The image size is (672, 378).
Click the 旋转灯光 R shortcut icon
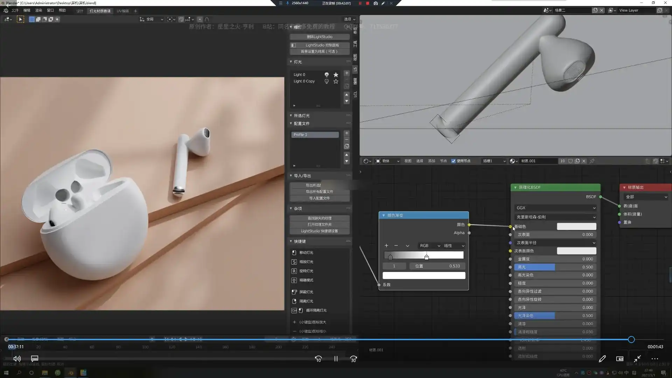(x=294, y=271)
